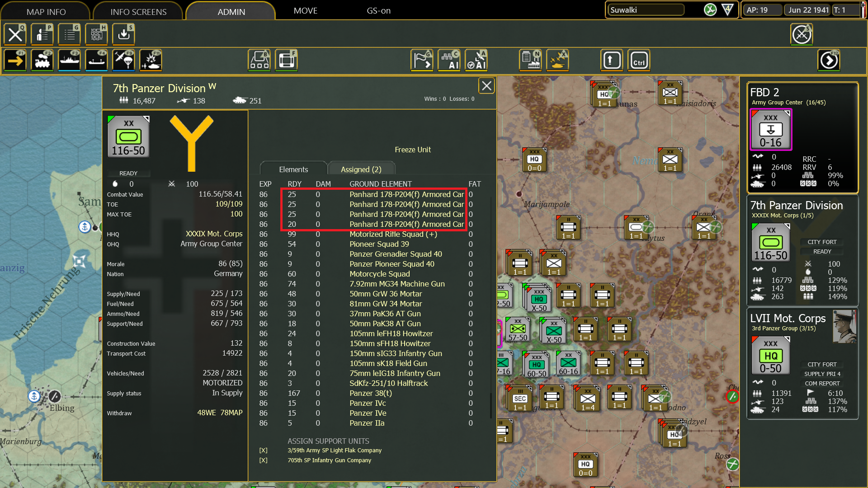Open the Commander's Report icon (P)
The image size is (868, 488).
[x=42, y=34]
